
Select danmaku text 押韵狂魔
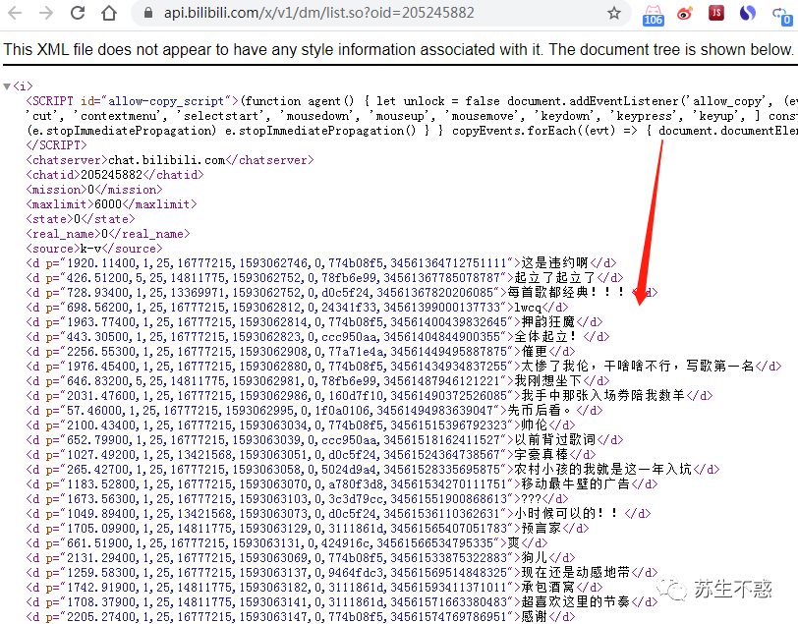tap(548, 322)
